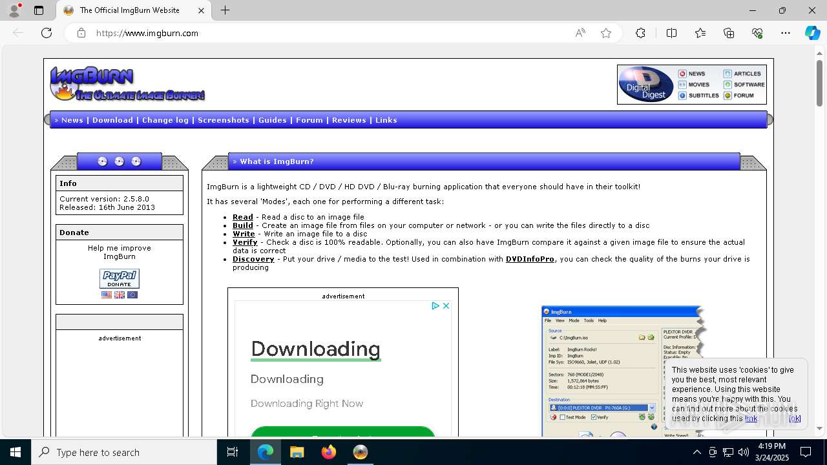This screenshot has height=465, width=827.
Task: Open the Forum menu link
Action: [x=309, y=120]
